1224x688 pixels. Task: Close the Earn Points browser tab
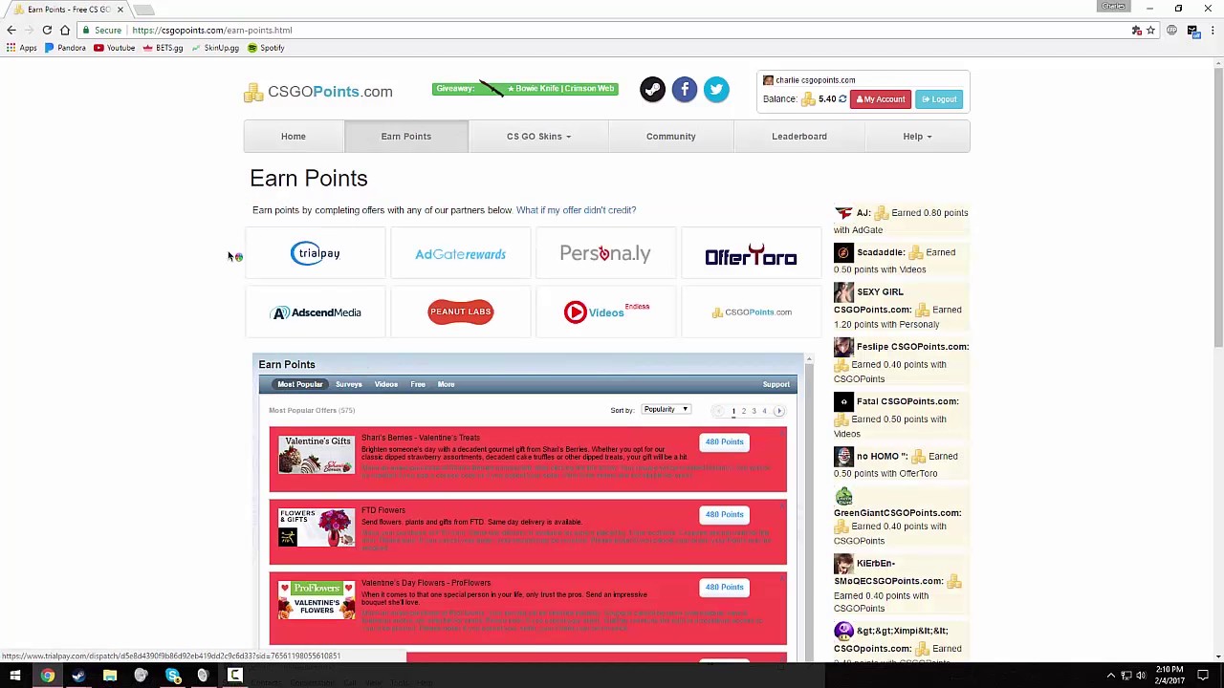pyautogui.click(x=120, y=10)
